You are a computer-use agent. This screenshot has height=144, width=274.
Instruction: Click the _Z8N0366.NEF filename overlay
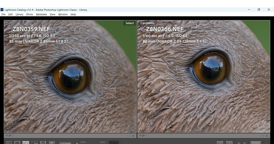point(163,29)
